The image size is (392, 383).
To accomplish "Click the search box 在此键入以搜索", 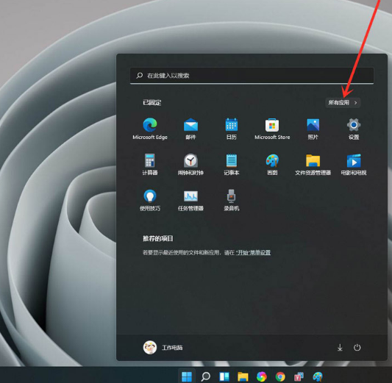I will point(252,76).
